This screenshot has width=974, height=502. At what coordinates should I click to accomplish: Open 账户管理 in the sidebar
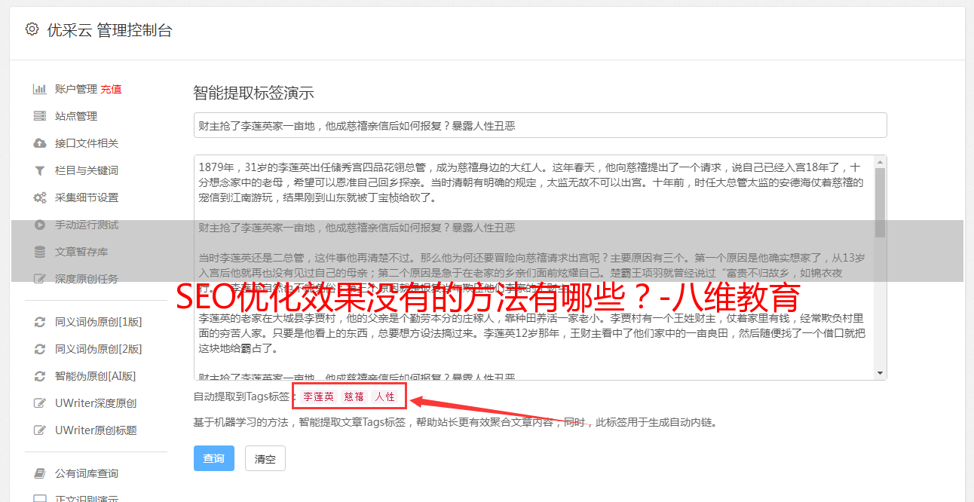[x=76, y=89]
